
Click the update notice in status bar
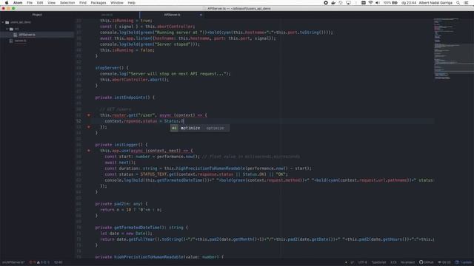click(x=464, y=262)
